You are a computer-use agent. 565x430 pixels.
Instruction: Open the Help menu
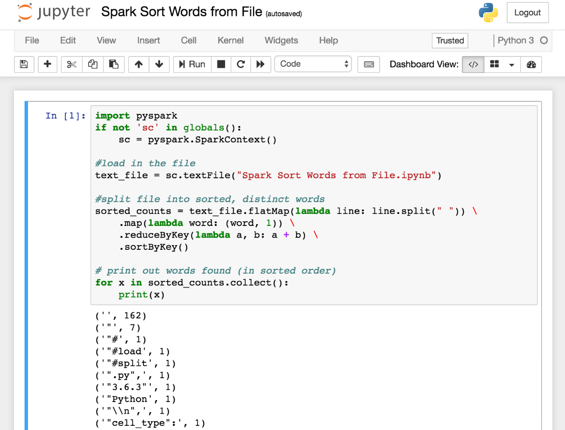(329, 41)
